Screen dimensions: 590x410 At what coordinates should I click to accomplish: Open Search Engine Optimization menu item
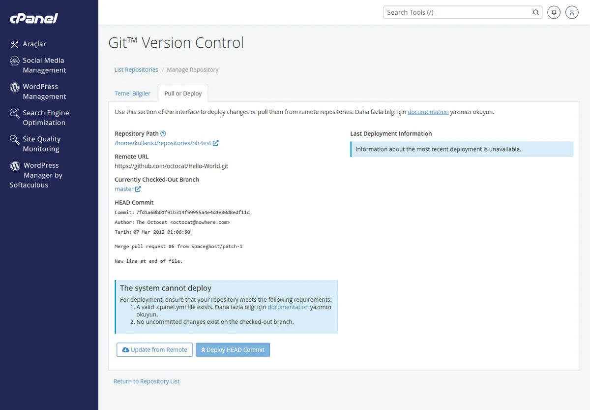[x=46, y=118]
